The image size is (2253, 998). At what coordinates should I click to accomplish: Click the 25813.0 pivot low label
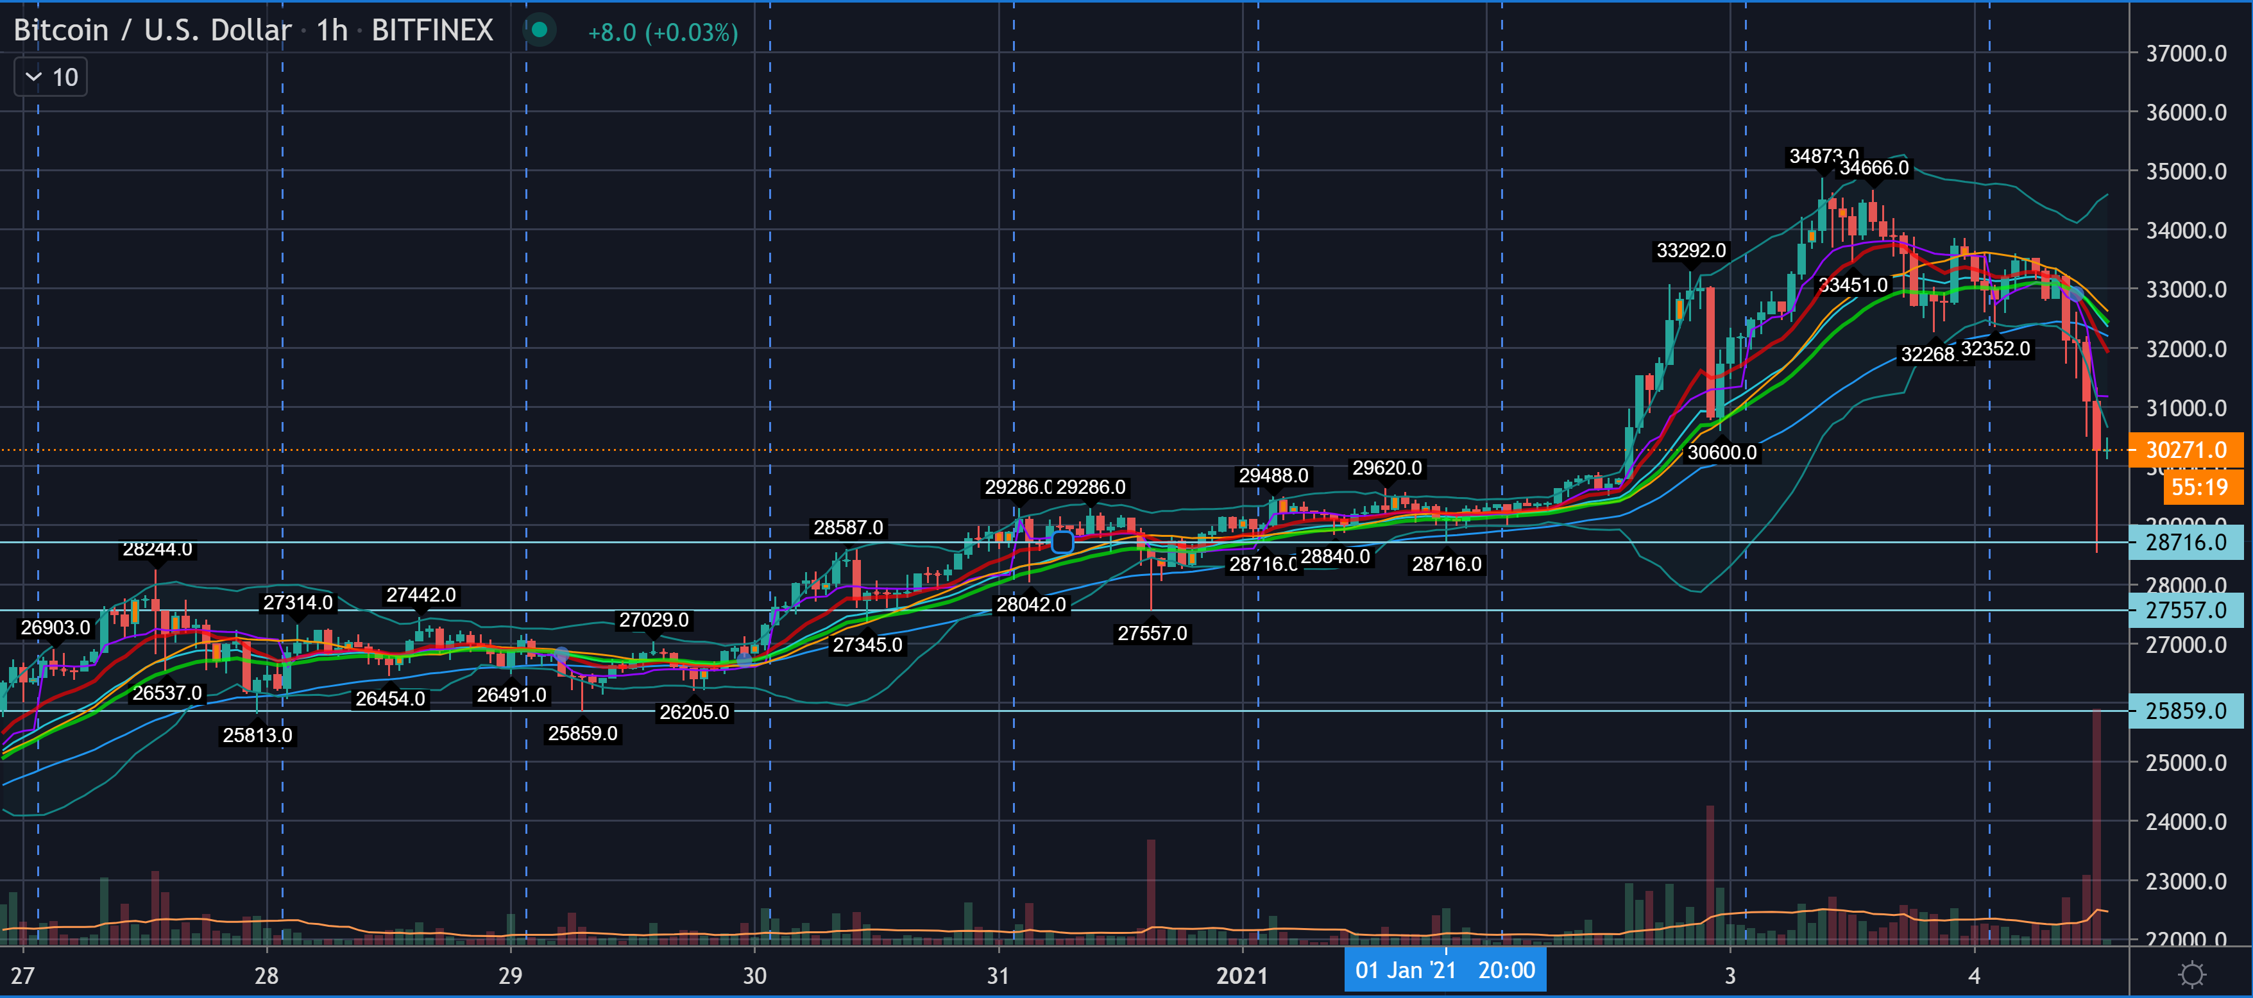[257, 736]
